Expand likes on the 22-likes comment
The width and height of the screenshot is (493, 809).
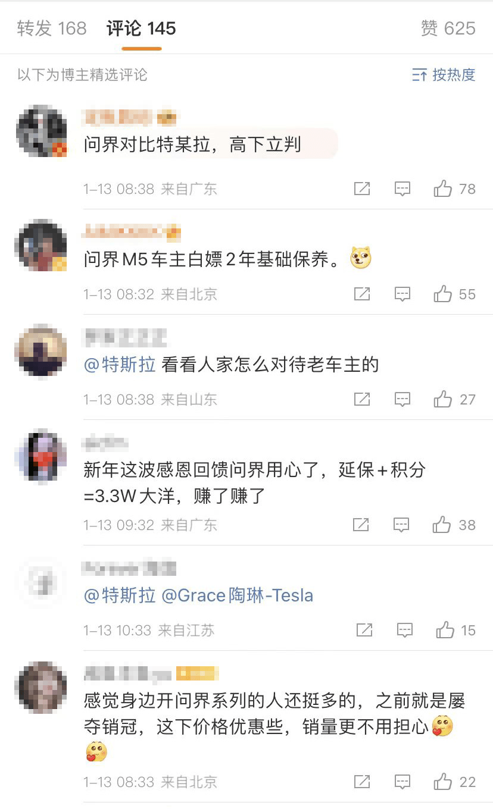pos(443,782)
